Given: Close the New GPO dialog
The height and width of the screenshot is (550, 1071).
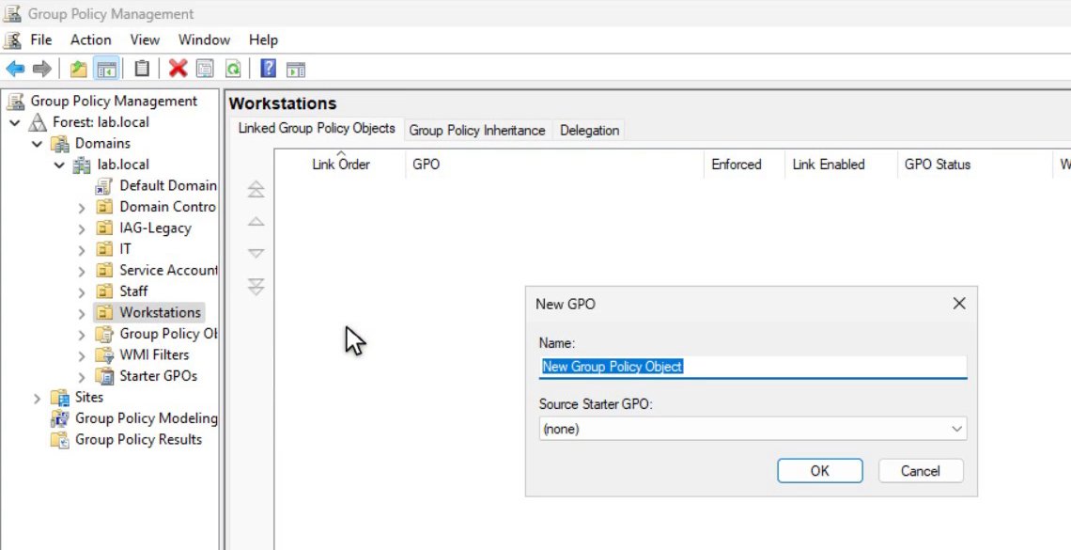Looking at the screenshot, I should click(959, 304).
